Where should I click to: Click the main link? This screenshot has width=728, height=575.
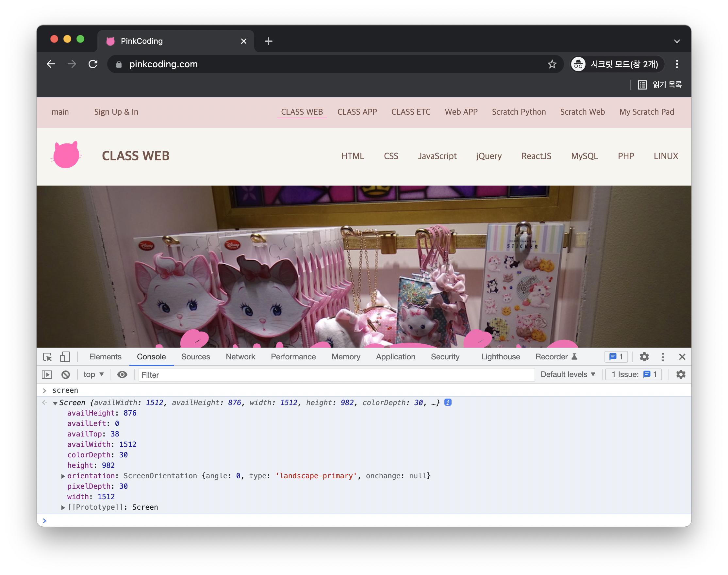[x=60, y=112]
